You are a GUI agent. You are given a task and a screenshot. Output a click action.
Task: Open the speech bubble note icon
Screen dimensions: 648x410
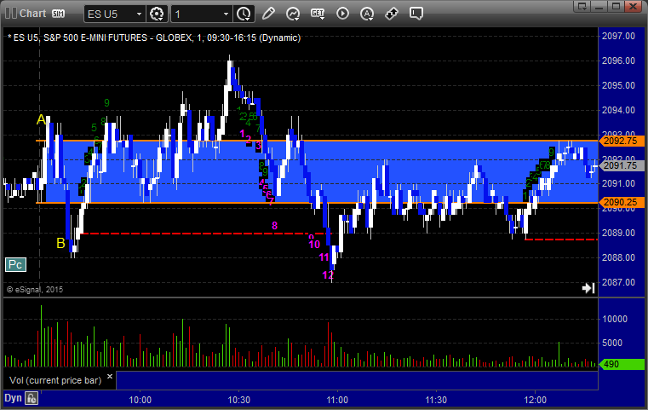pos(416,14)
